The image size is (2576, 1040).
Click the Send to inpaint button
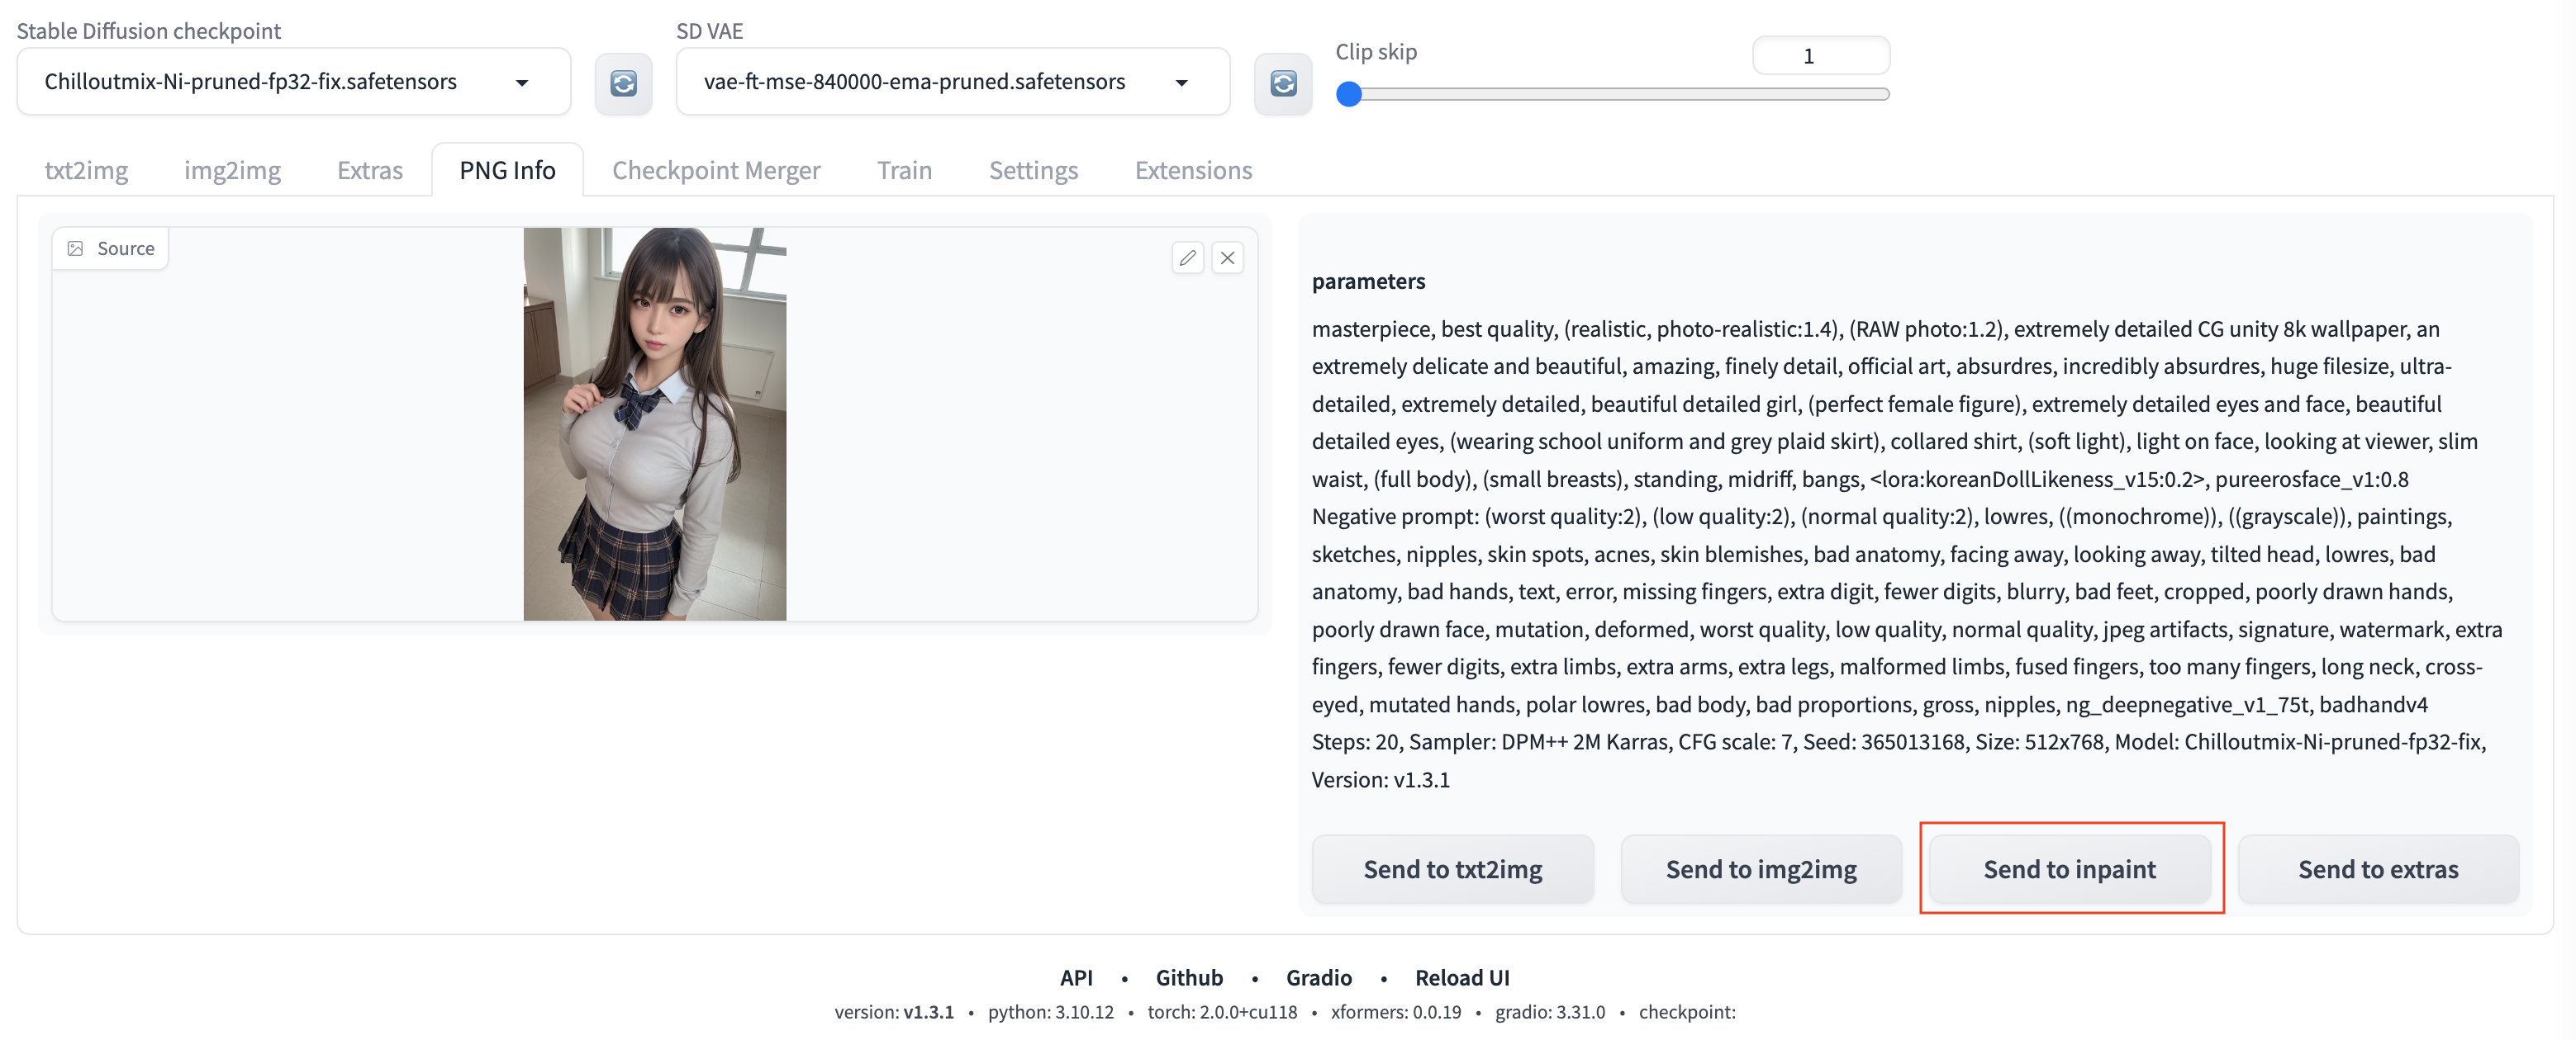click(x=2069, y=868)
